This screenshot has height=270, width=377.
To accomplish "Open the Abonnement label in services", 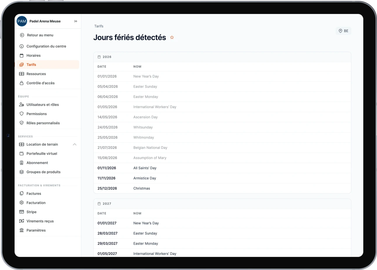I will tap(37, 163).
